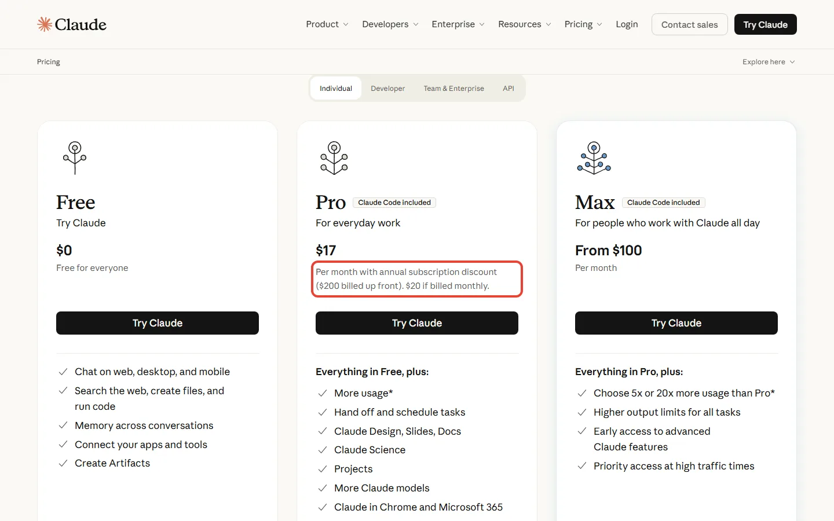Image resolution: width=834 pixels, height=521 pixels.
Task: Select the Individual pricing tab
Action: pos(336,89)
